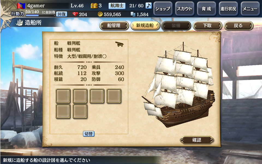
Task: Click the treasure chest icon
Action: click(x=94, y=6)
